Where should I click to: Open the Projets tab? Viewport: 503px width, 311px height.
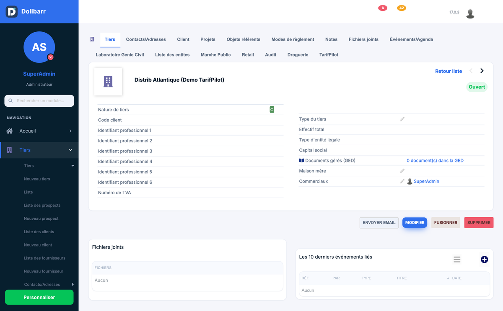(x=208, y=39)
